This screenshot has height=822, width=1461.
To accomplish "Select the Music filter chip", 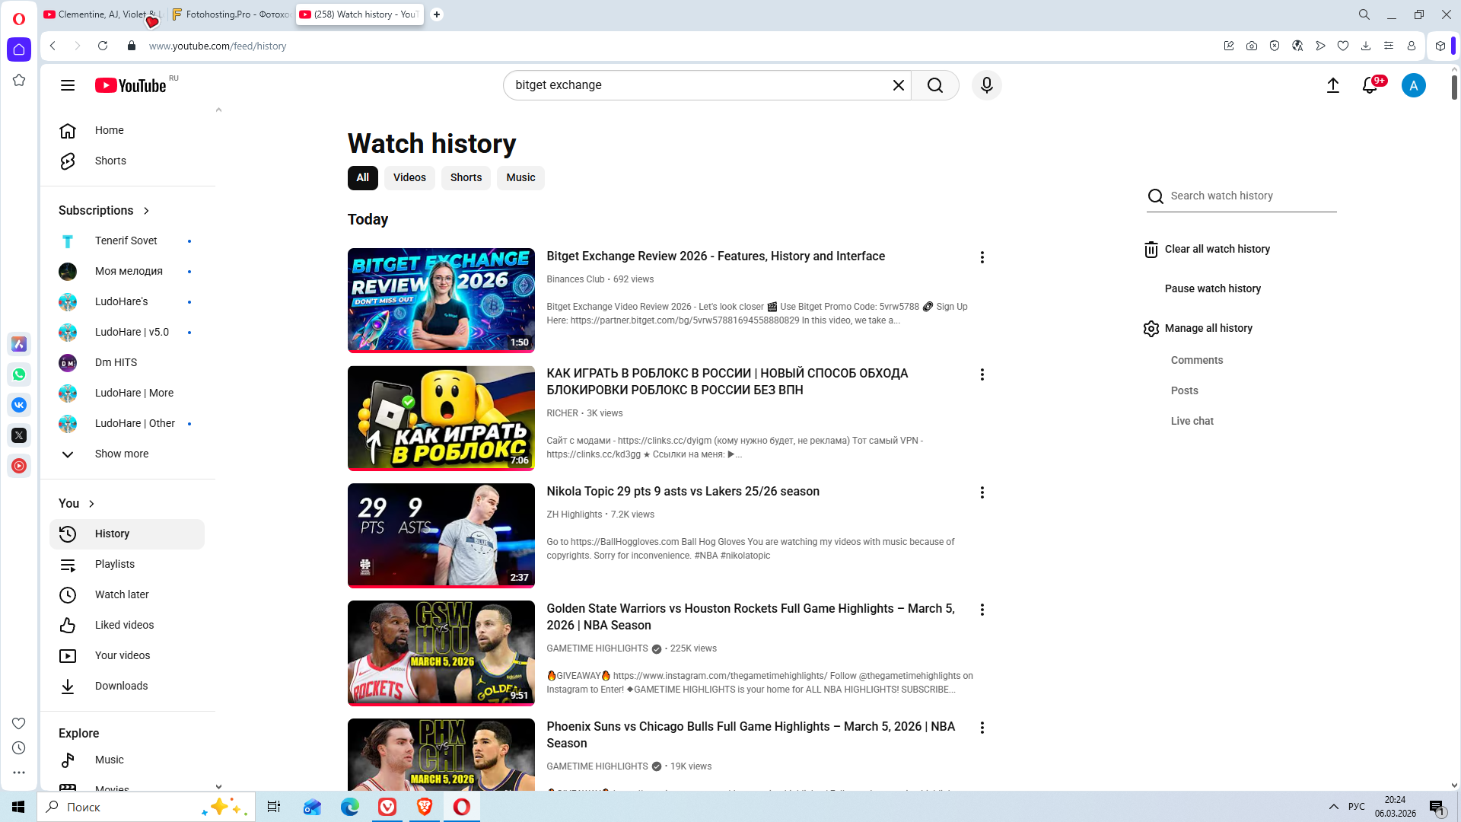I will pyautogui.click(x=520, y=177).
